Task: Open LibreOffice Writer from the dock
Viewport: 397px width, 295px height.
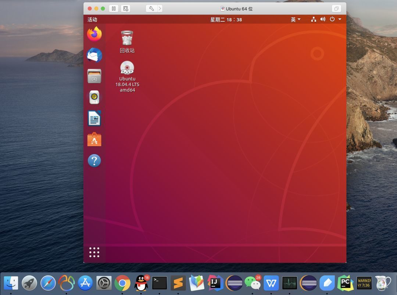Action: [x=94, y=119]
